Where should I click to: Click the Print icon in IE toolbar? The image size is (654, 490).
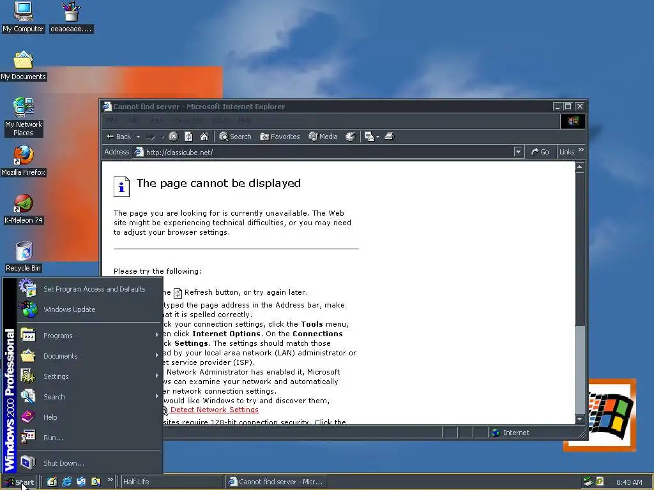pyautogui.click(x=389, y=137)
